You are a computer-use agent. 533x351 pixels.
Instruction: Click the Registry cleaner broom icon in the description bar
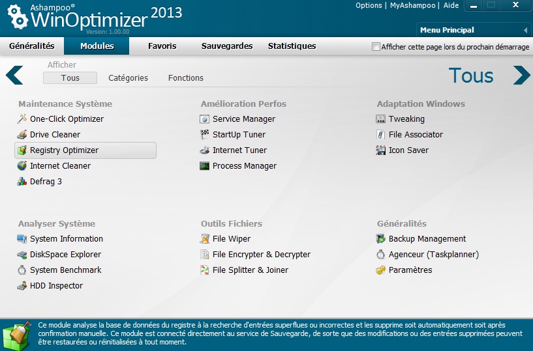[x=16, y=335]
